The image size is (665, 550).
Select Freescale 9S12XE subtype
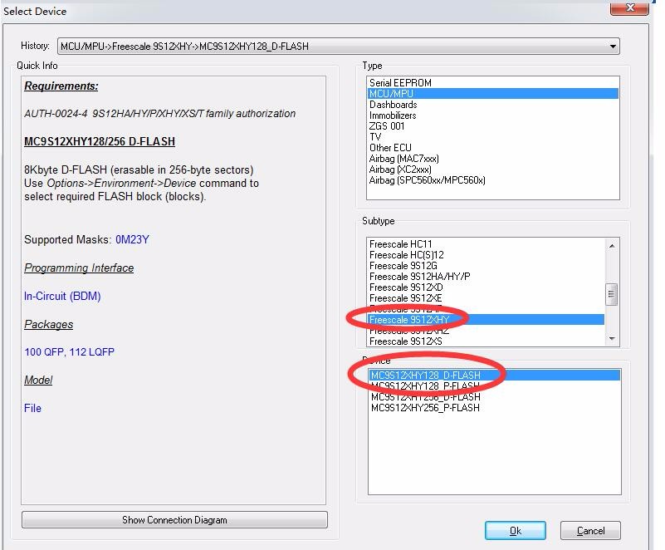[x=486, y=298]
